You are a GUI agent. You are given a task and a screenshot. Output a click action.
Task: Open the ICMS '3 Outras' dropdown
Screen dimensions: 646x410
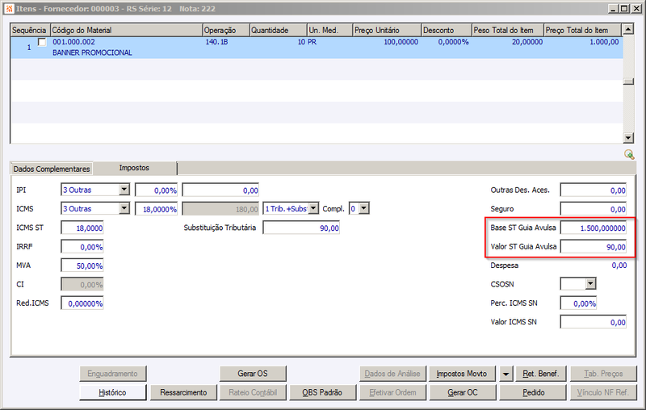124,209
